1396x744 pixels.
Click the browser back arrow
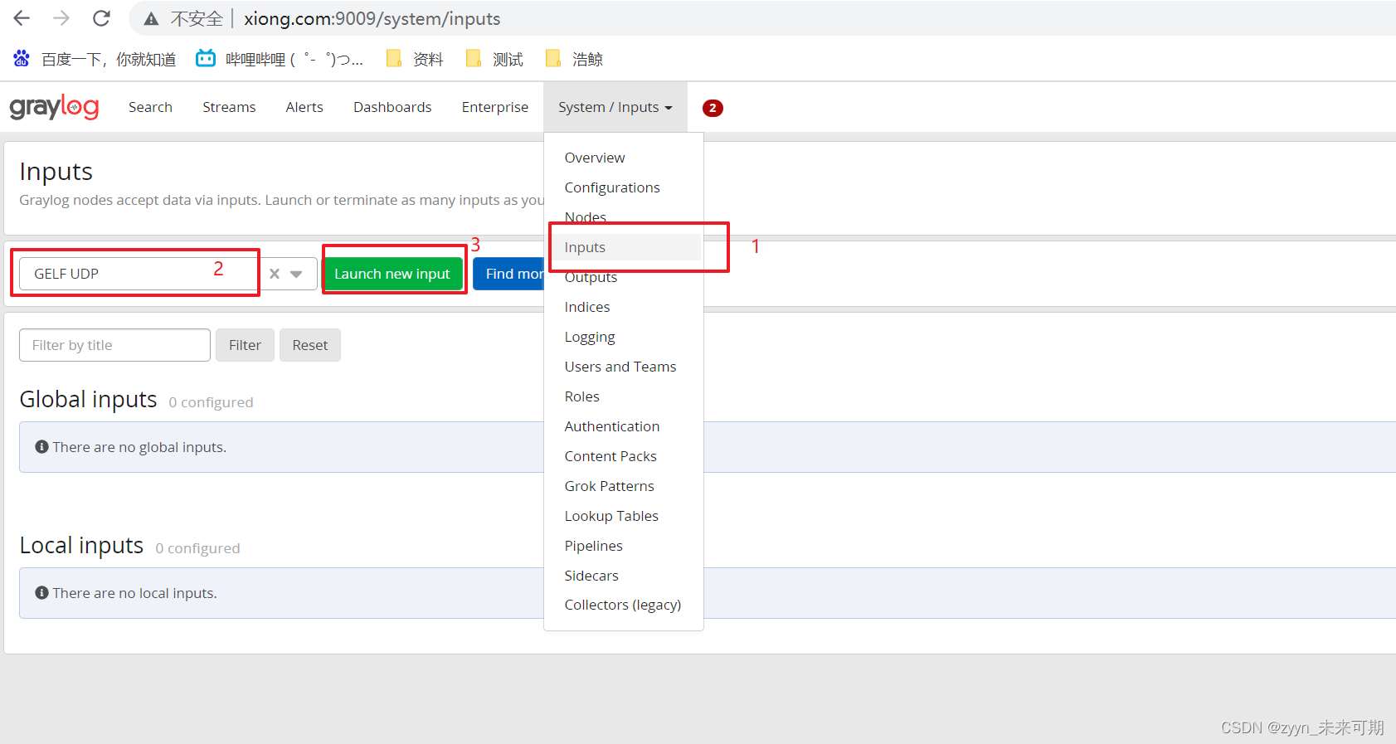click(22, 18)
